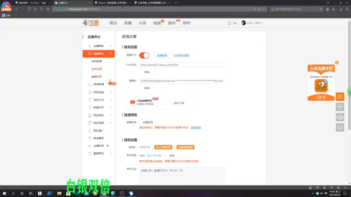This screenshot has height=197, width=351.
Task: Click the rtmp address input field
Action: (x=182, y=65)
